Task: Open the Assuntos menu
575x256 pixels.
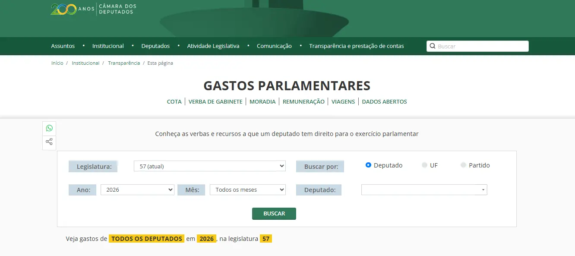Action: pos(63,46)
